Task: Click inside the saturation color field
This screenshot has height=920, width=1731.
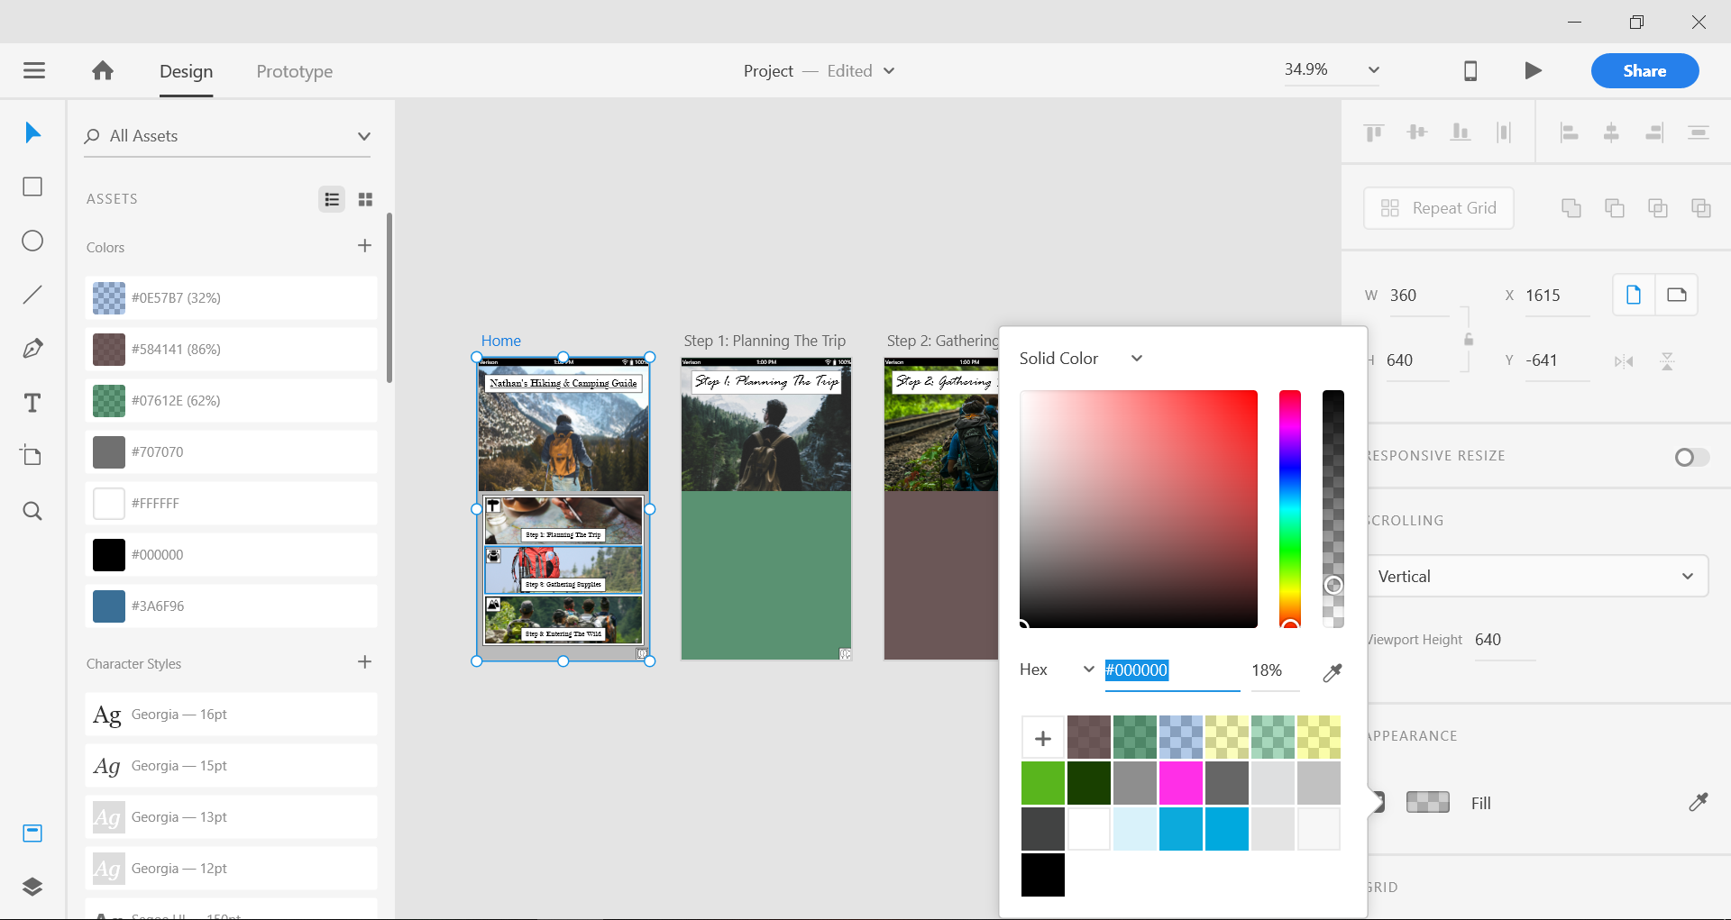Action: [1139, 508]
